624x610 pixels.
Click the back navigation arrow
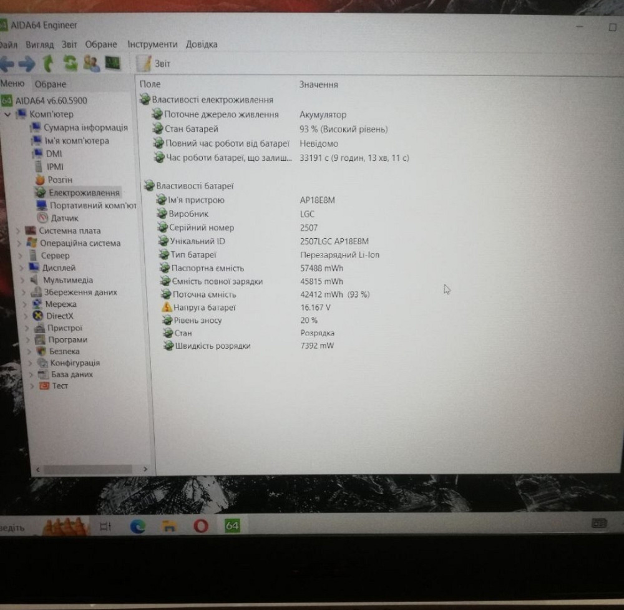point(7,63)
